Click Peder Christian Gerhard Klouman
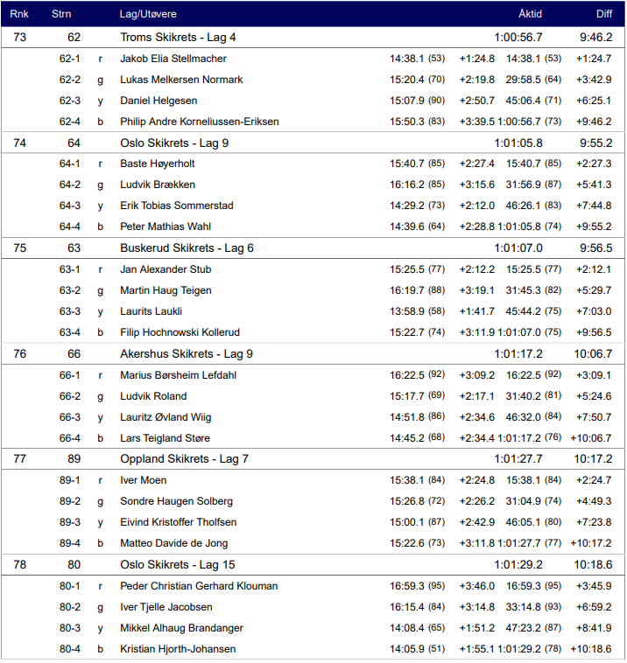This screenshot has height=663, width=627. click(x=199, y=586)
